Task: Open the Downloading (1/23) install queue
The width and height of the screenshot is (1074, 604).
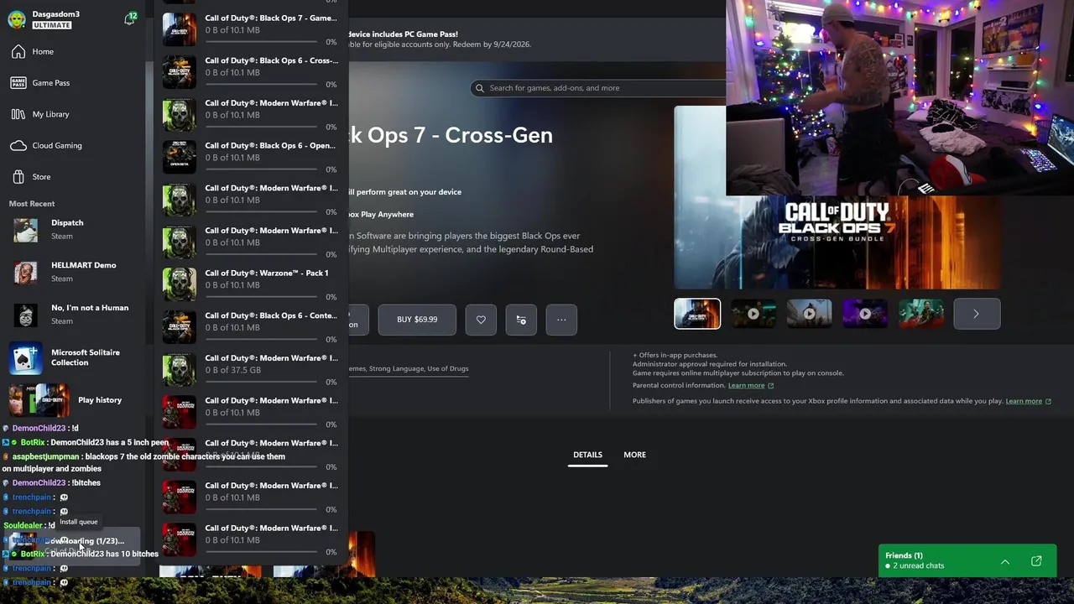Action: 73,546
